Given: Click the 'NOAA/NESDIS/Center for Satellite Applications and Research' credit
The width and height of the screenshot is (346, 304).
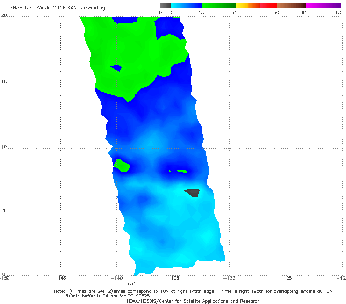Looking at the screenshot, I should click(193, 301).
